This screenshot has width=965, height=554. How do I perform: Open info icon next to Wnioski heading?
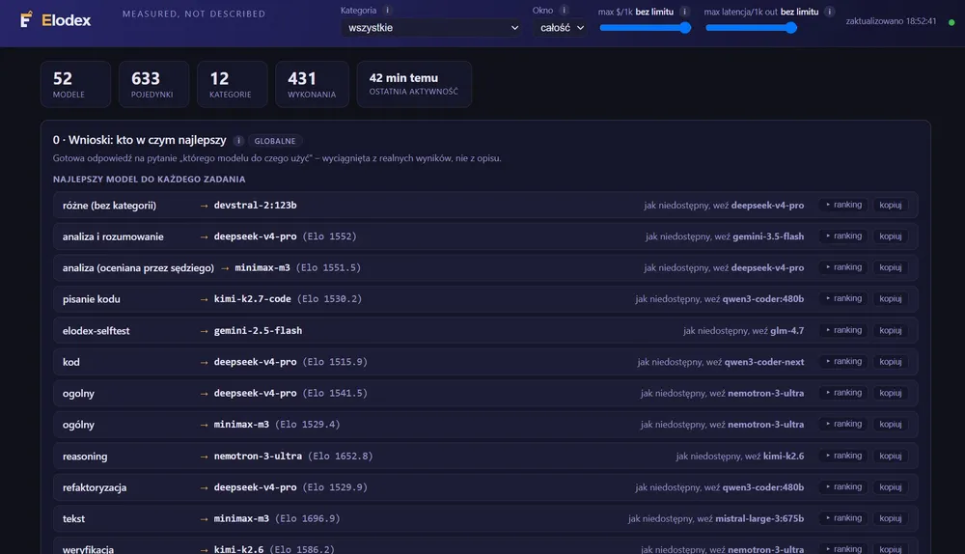coord(238,140)
